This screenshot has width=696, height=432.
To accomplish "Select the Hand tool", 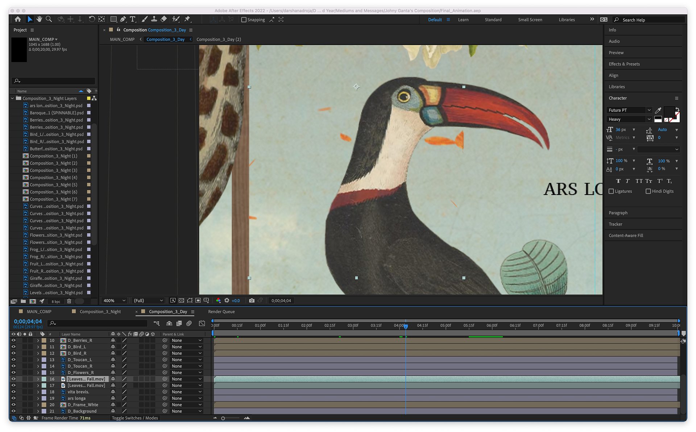I will (x=39, y=19).
